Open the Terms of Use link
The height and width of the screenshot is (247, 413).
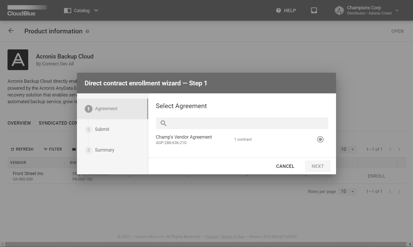pos(232,237)
